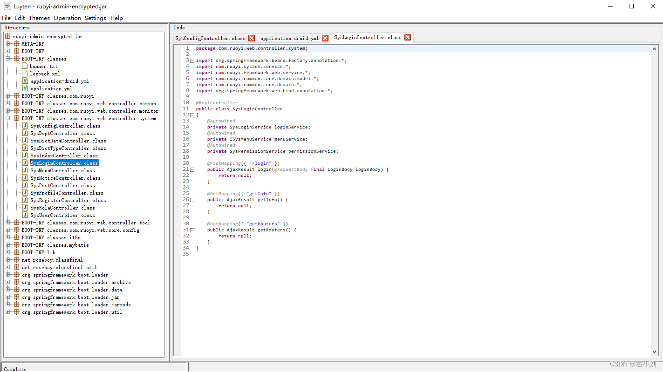This screenshot has width=663, height=372.
Task: Collapse the class body fold at line 12
Action: pyautogui.click(x=192, y=115)
